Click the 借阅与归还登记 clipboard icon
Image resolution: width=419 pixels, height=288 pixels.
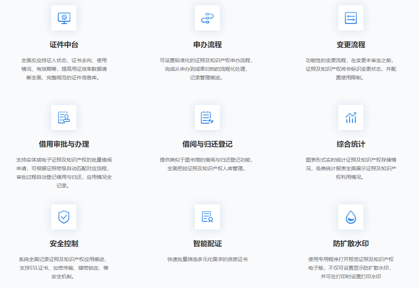[x=207, y=117]
